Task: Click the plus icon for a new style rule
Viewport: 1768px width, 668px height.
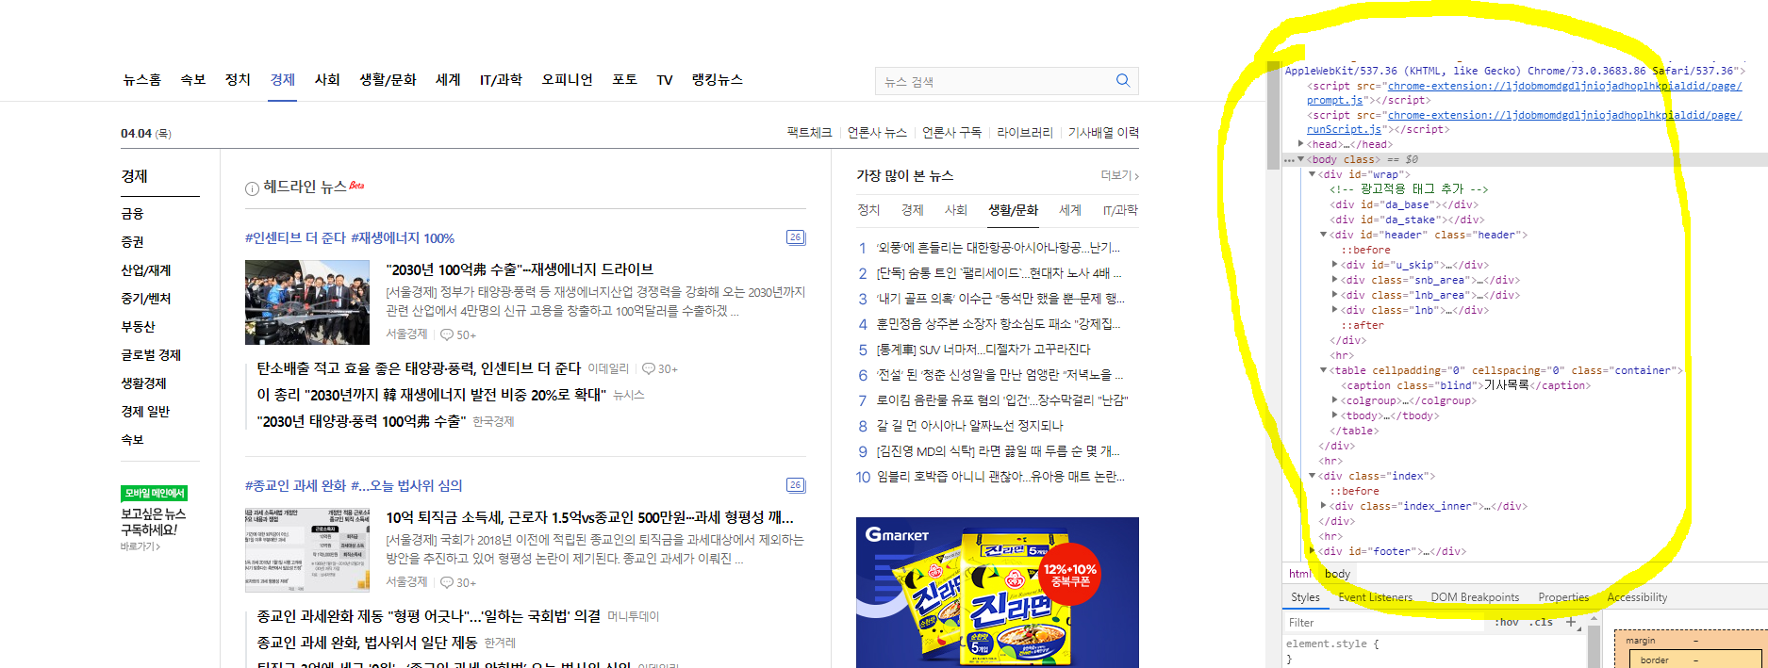Action: 1571,622
